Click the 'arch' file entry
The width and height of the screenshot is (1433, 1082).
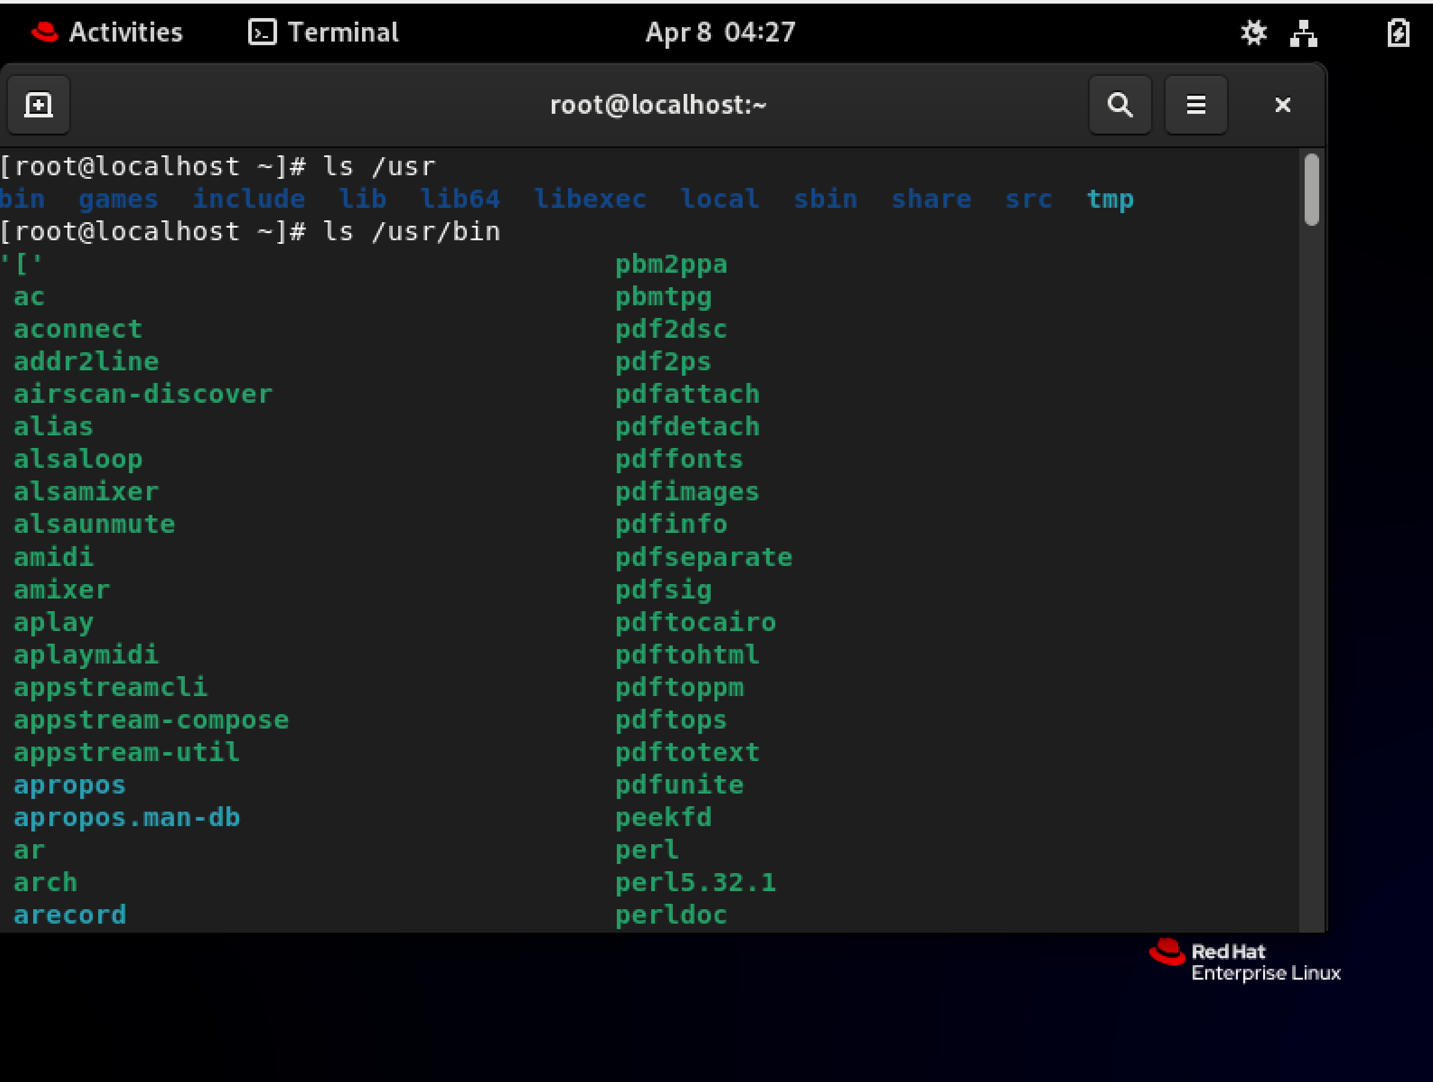click(46, 883)
